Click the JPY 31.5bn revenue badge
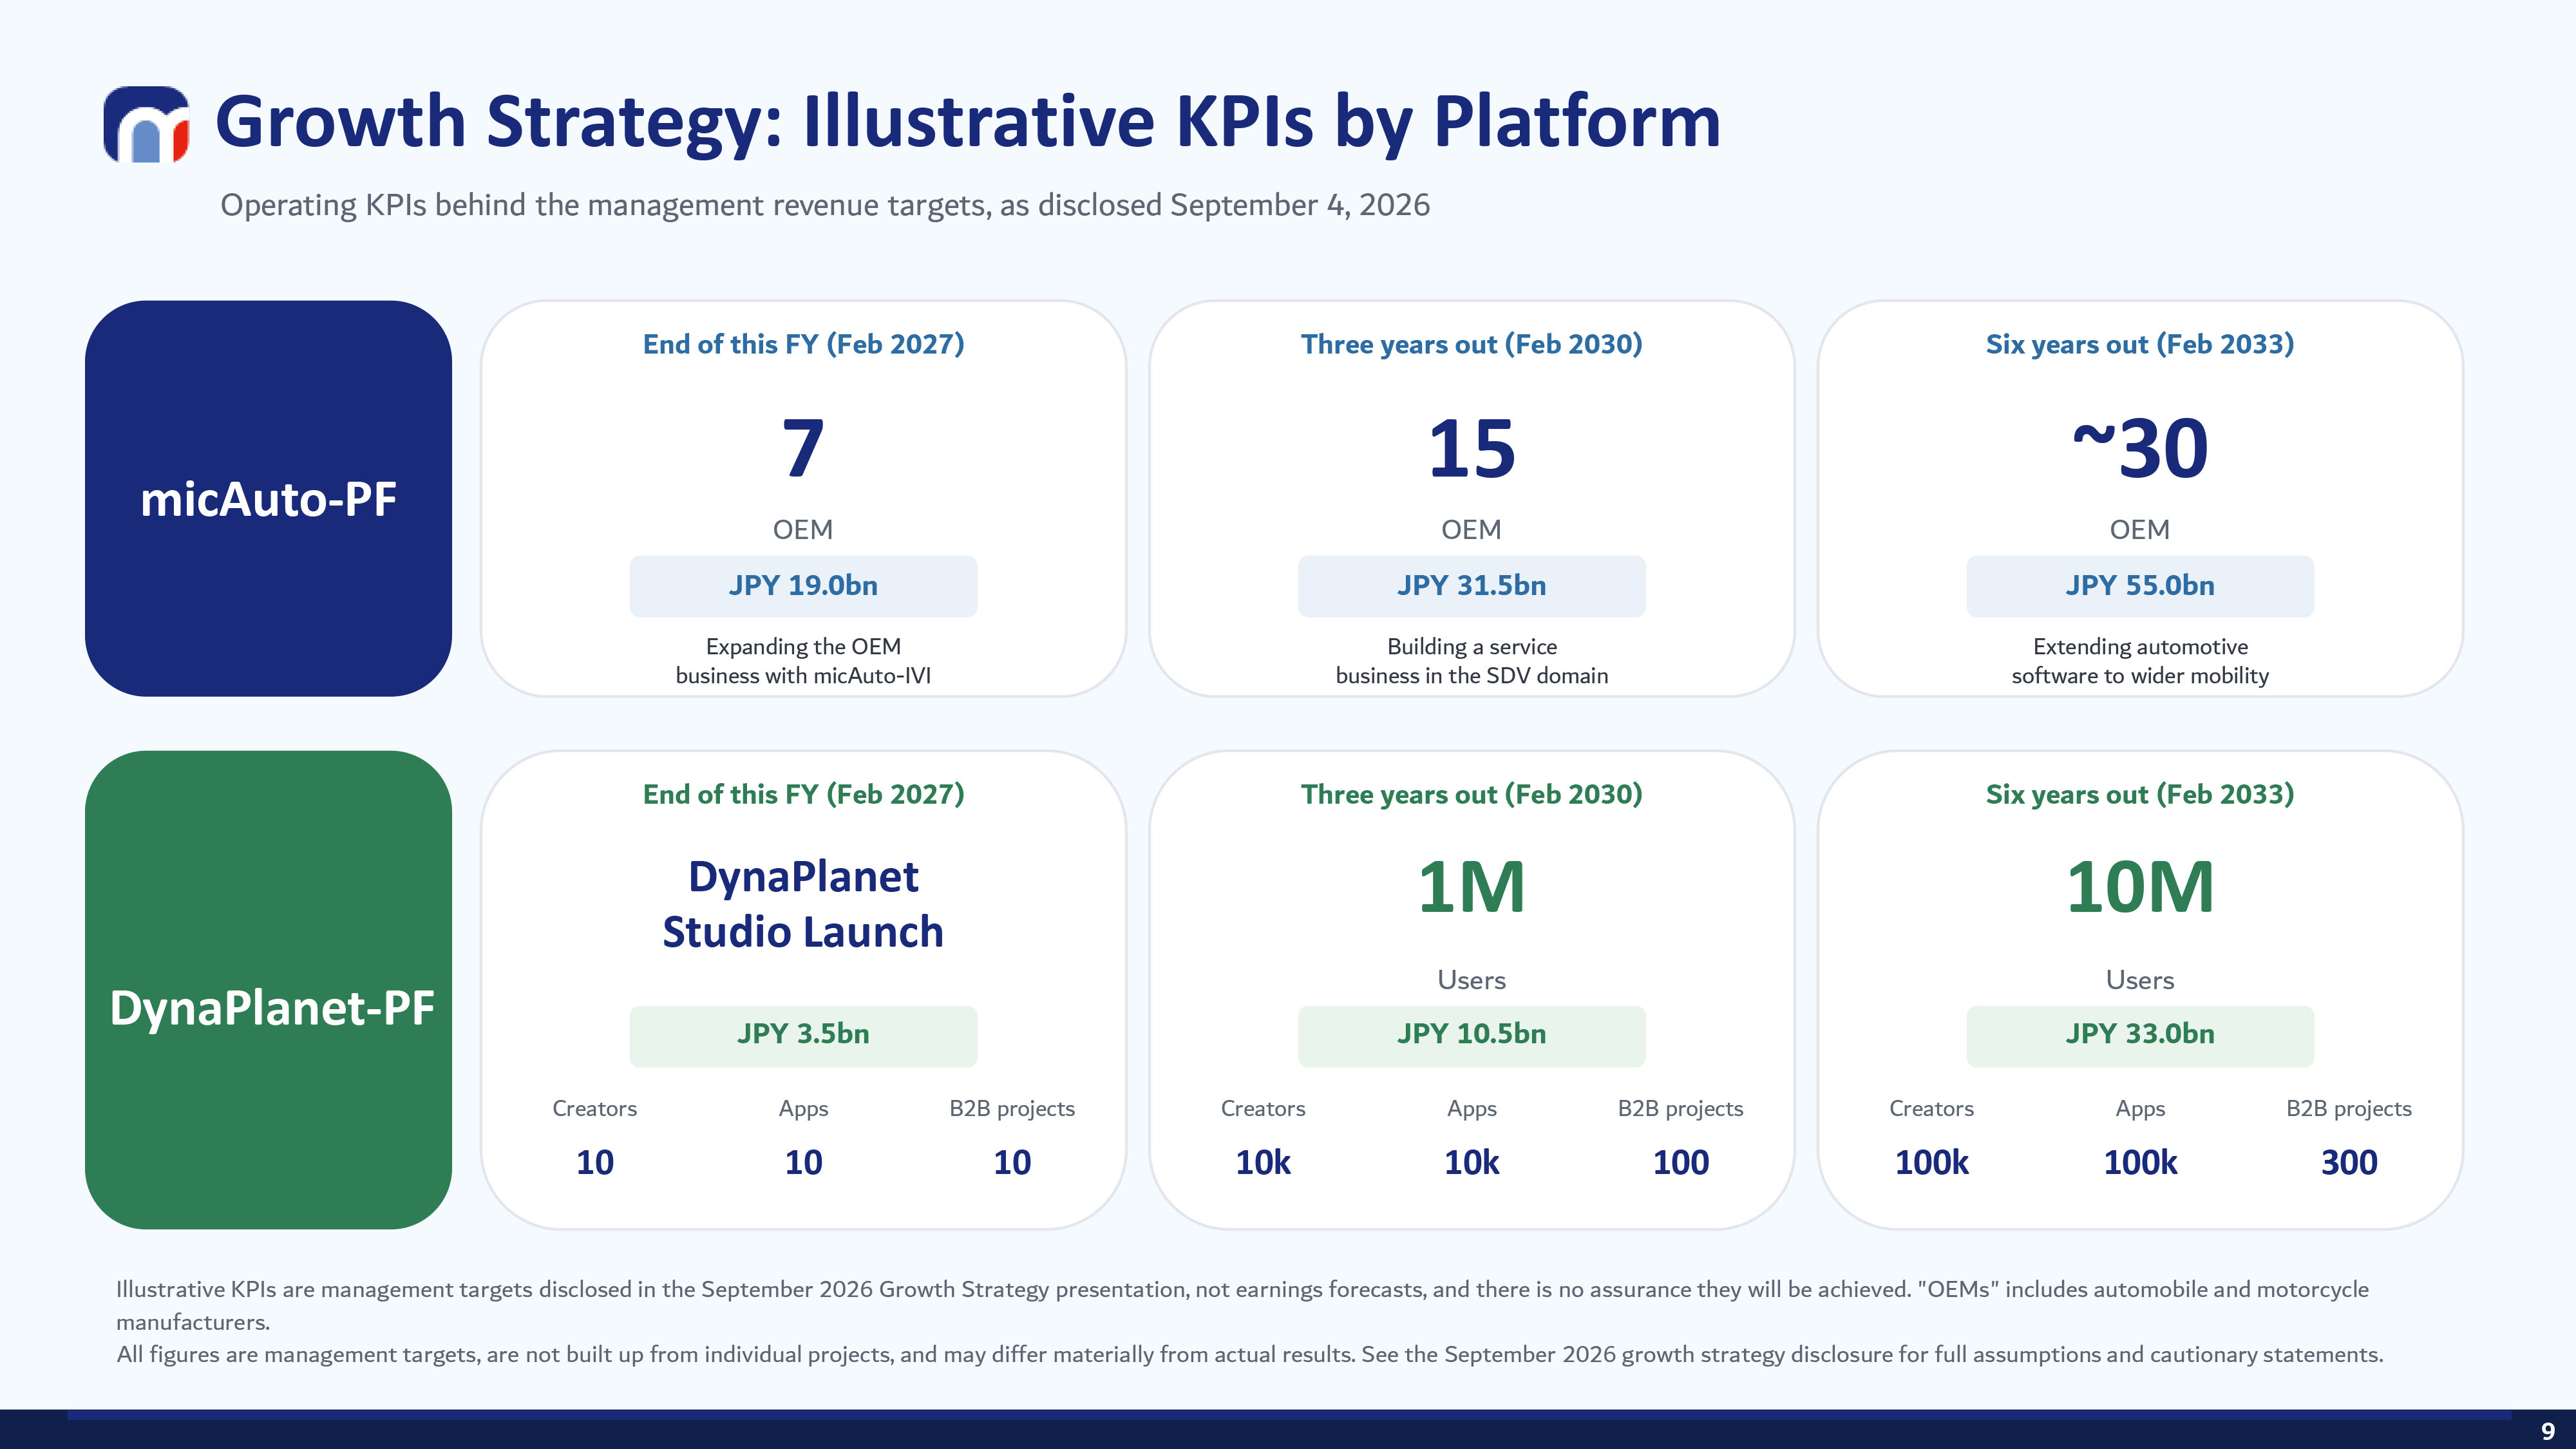This screenshot has width=2576, height=1449. [x=1471, y=586]
